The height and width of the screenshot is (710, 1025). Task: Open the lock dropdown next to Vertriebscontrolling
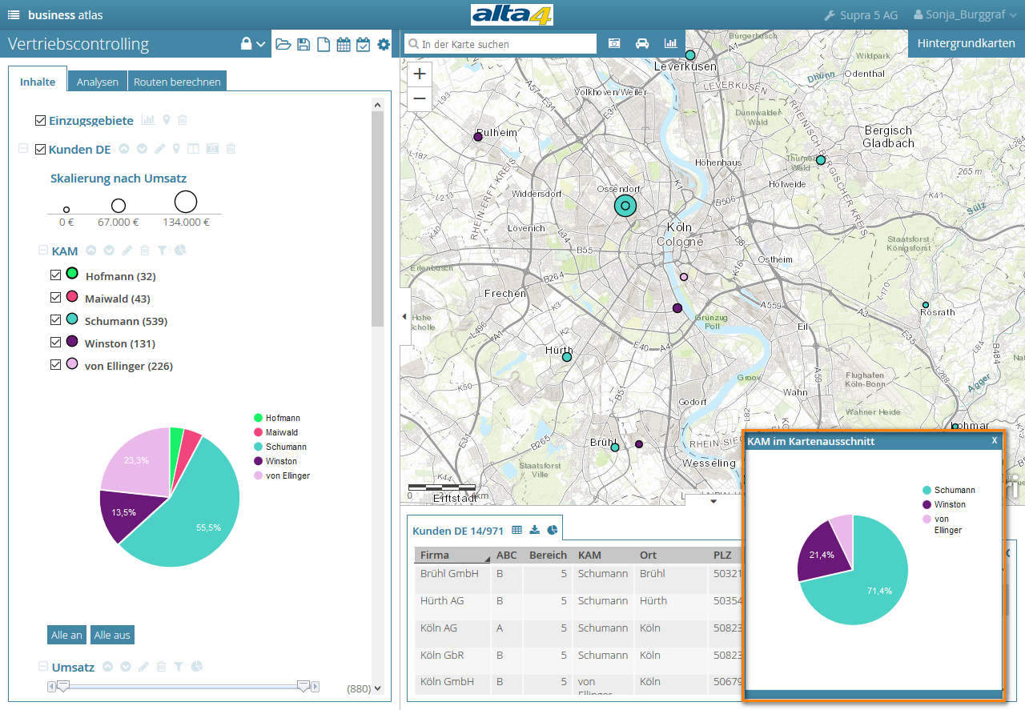click(x=253, y=44)
